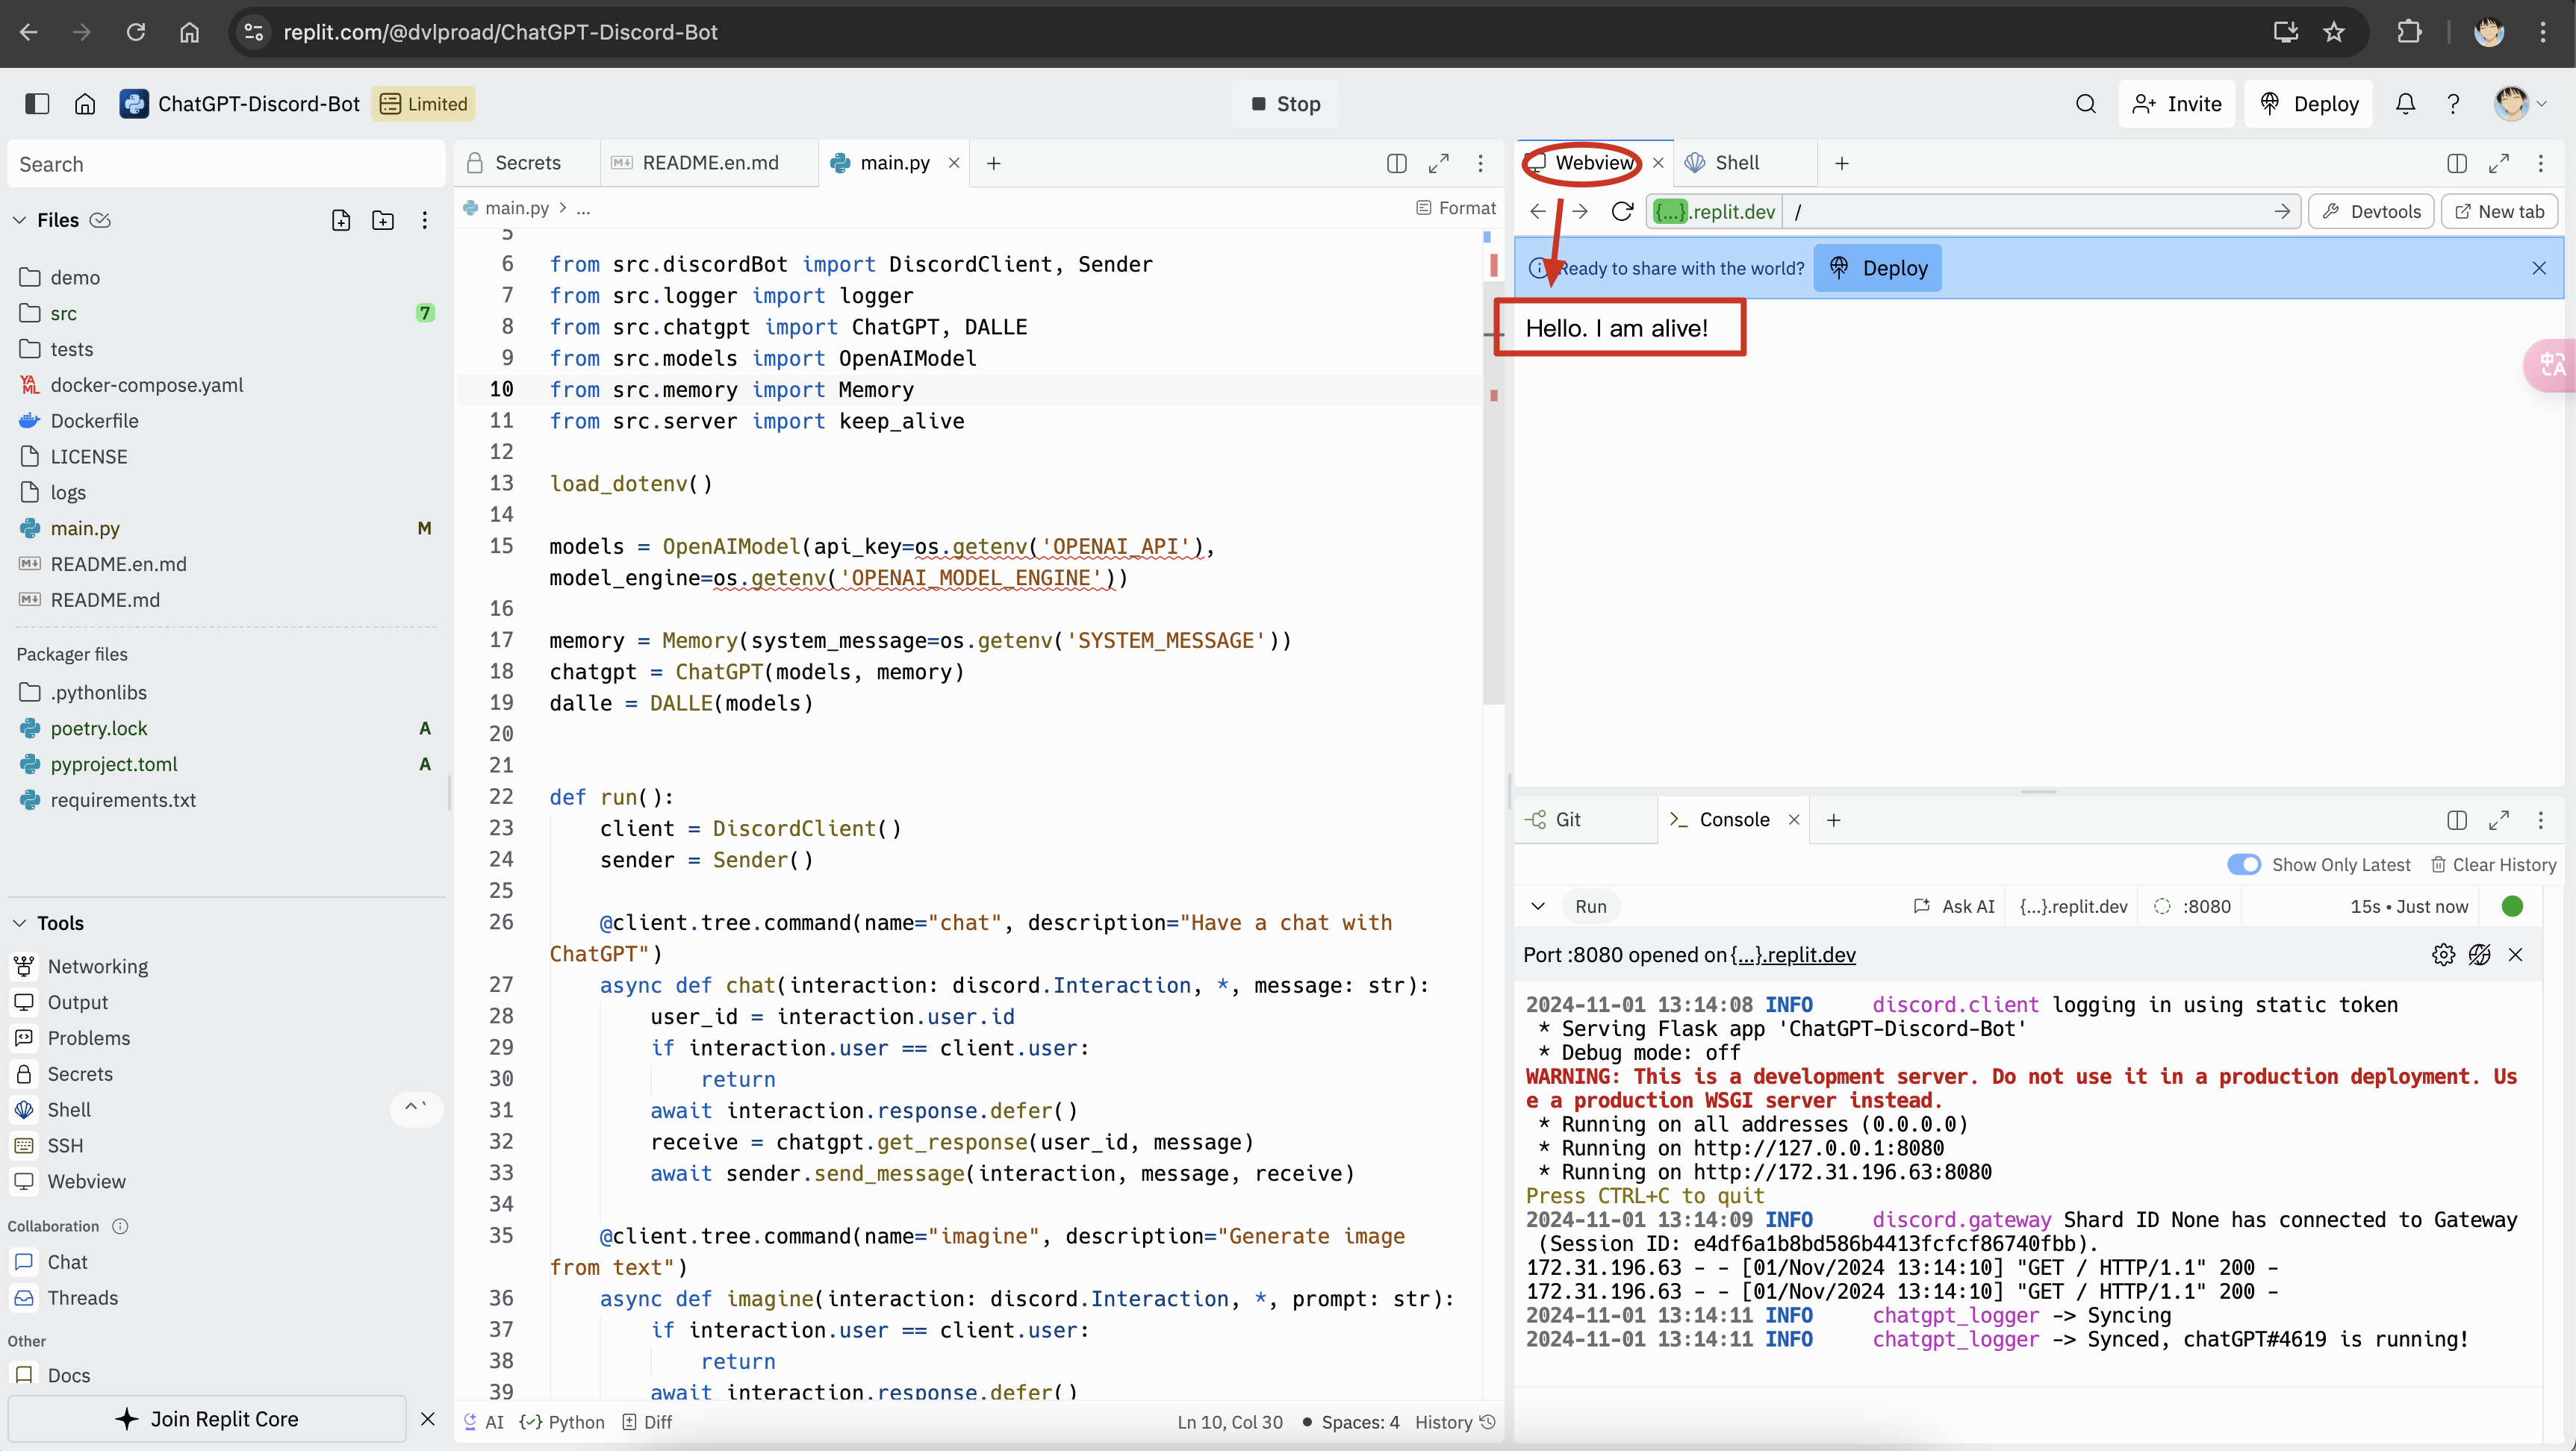Split the Webview pane
The height and width of the screenshot is (1451, 2576).
pyautogui.click(x=2457, y=163)
